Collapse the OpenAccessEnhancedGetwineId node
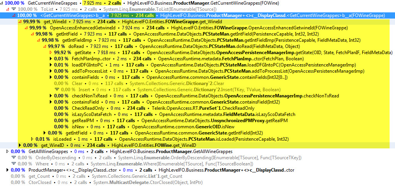Screen dimensions: 395x189 pyautogui.click(x=26, y=28)
